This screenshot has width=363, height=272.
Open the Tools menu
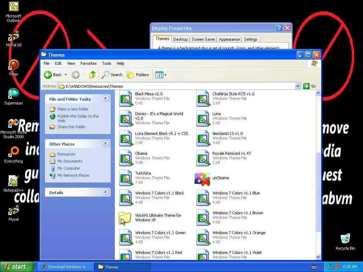(106, 63)
